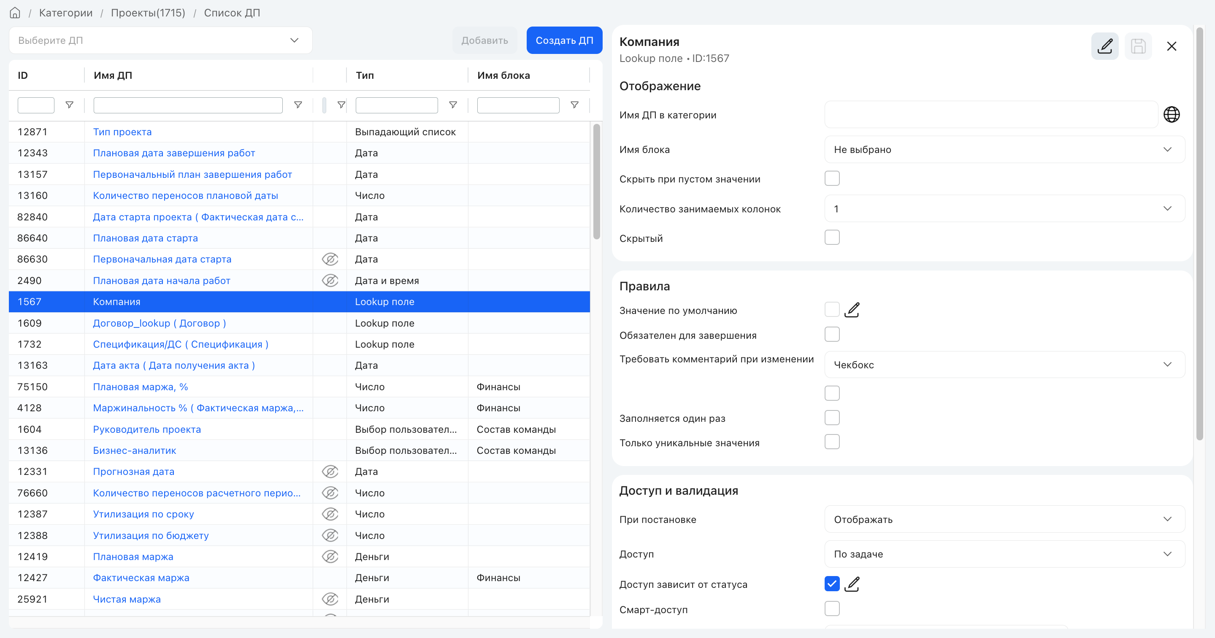This screenshot has height=638, width=1215.
Task: Edit default value pencil icon
Action: click(852, 310)
